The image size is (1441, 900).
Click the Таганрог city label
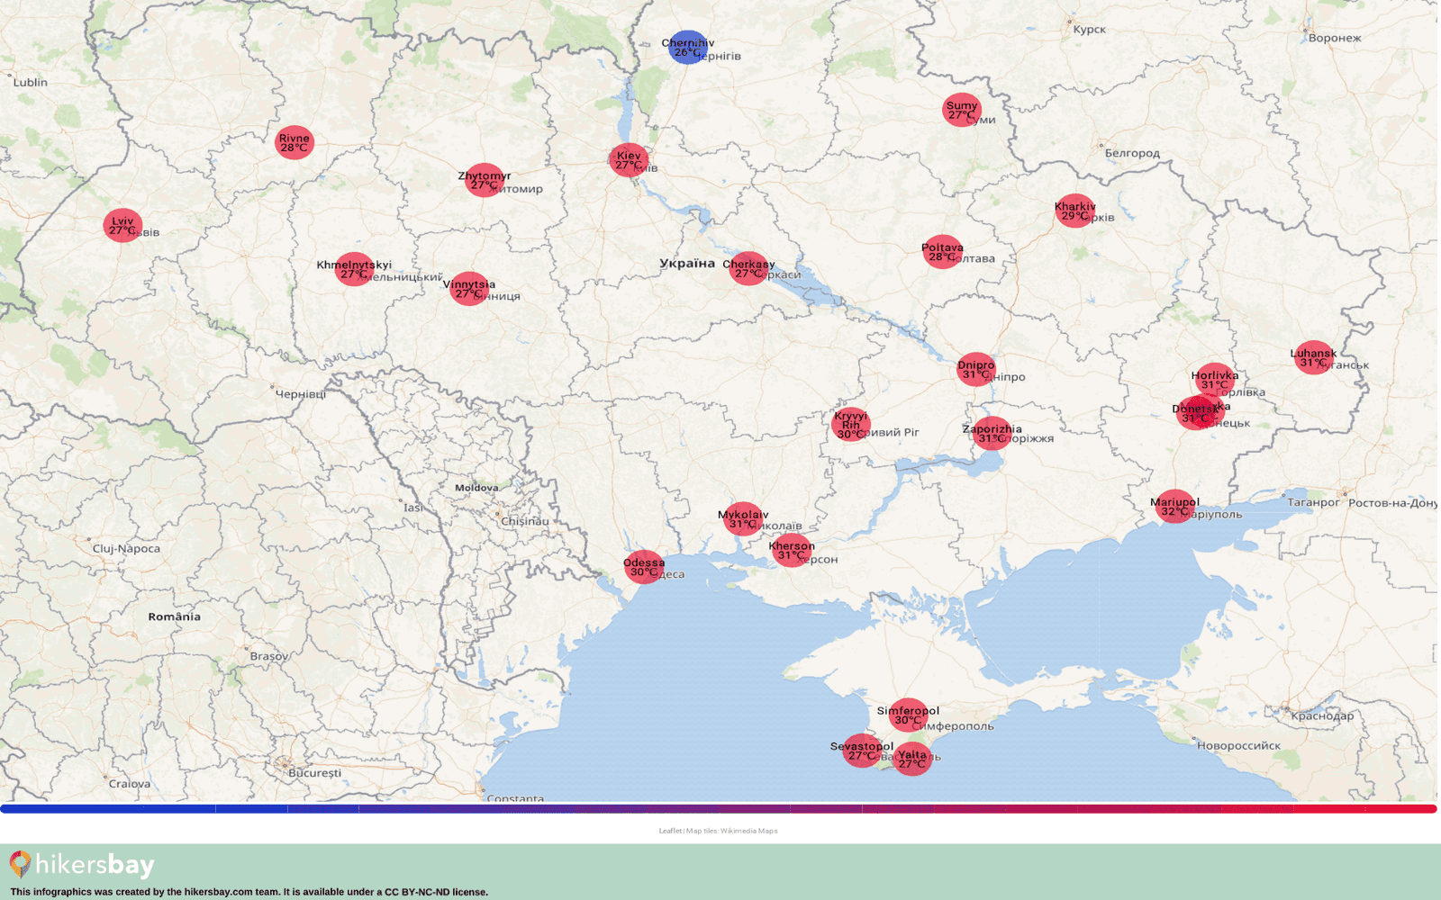(1313, 502)
